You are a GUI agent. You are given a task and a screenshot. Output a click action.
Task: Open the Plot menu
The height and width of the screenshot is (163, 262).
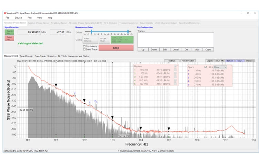[29, 17]
